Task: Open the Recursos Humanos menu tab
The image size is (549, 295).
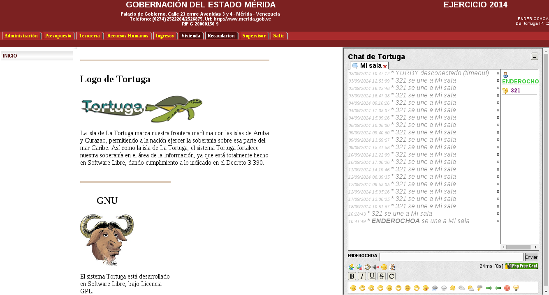Action: [x=128, y=36]
